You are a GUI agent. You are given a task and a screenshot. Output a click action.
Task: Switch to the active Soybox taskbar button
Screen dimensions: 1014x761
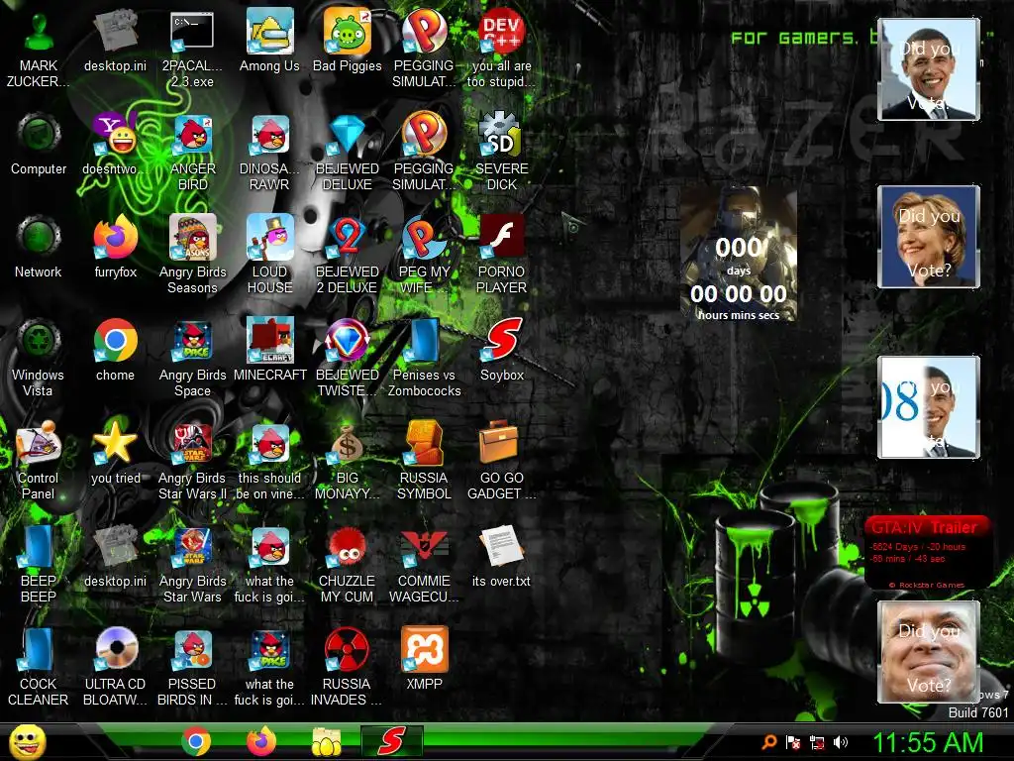(x=392, y=741)
